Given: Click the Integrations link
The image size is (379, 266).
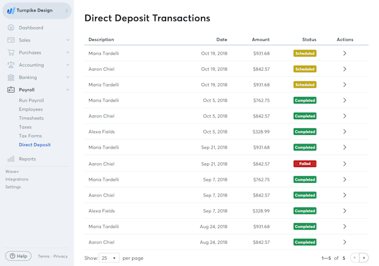Looking at the screenshot, I should 17,179.
